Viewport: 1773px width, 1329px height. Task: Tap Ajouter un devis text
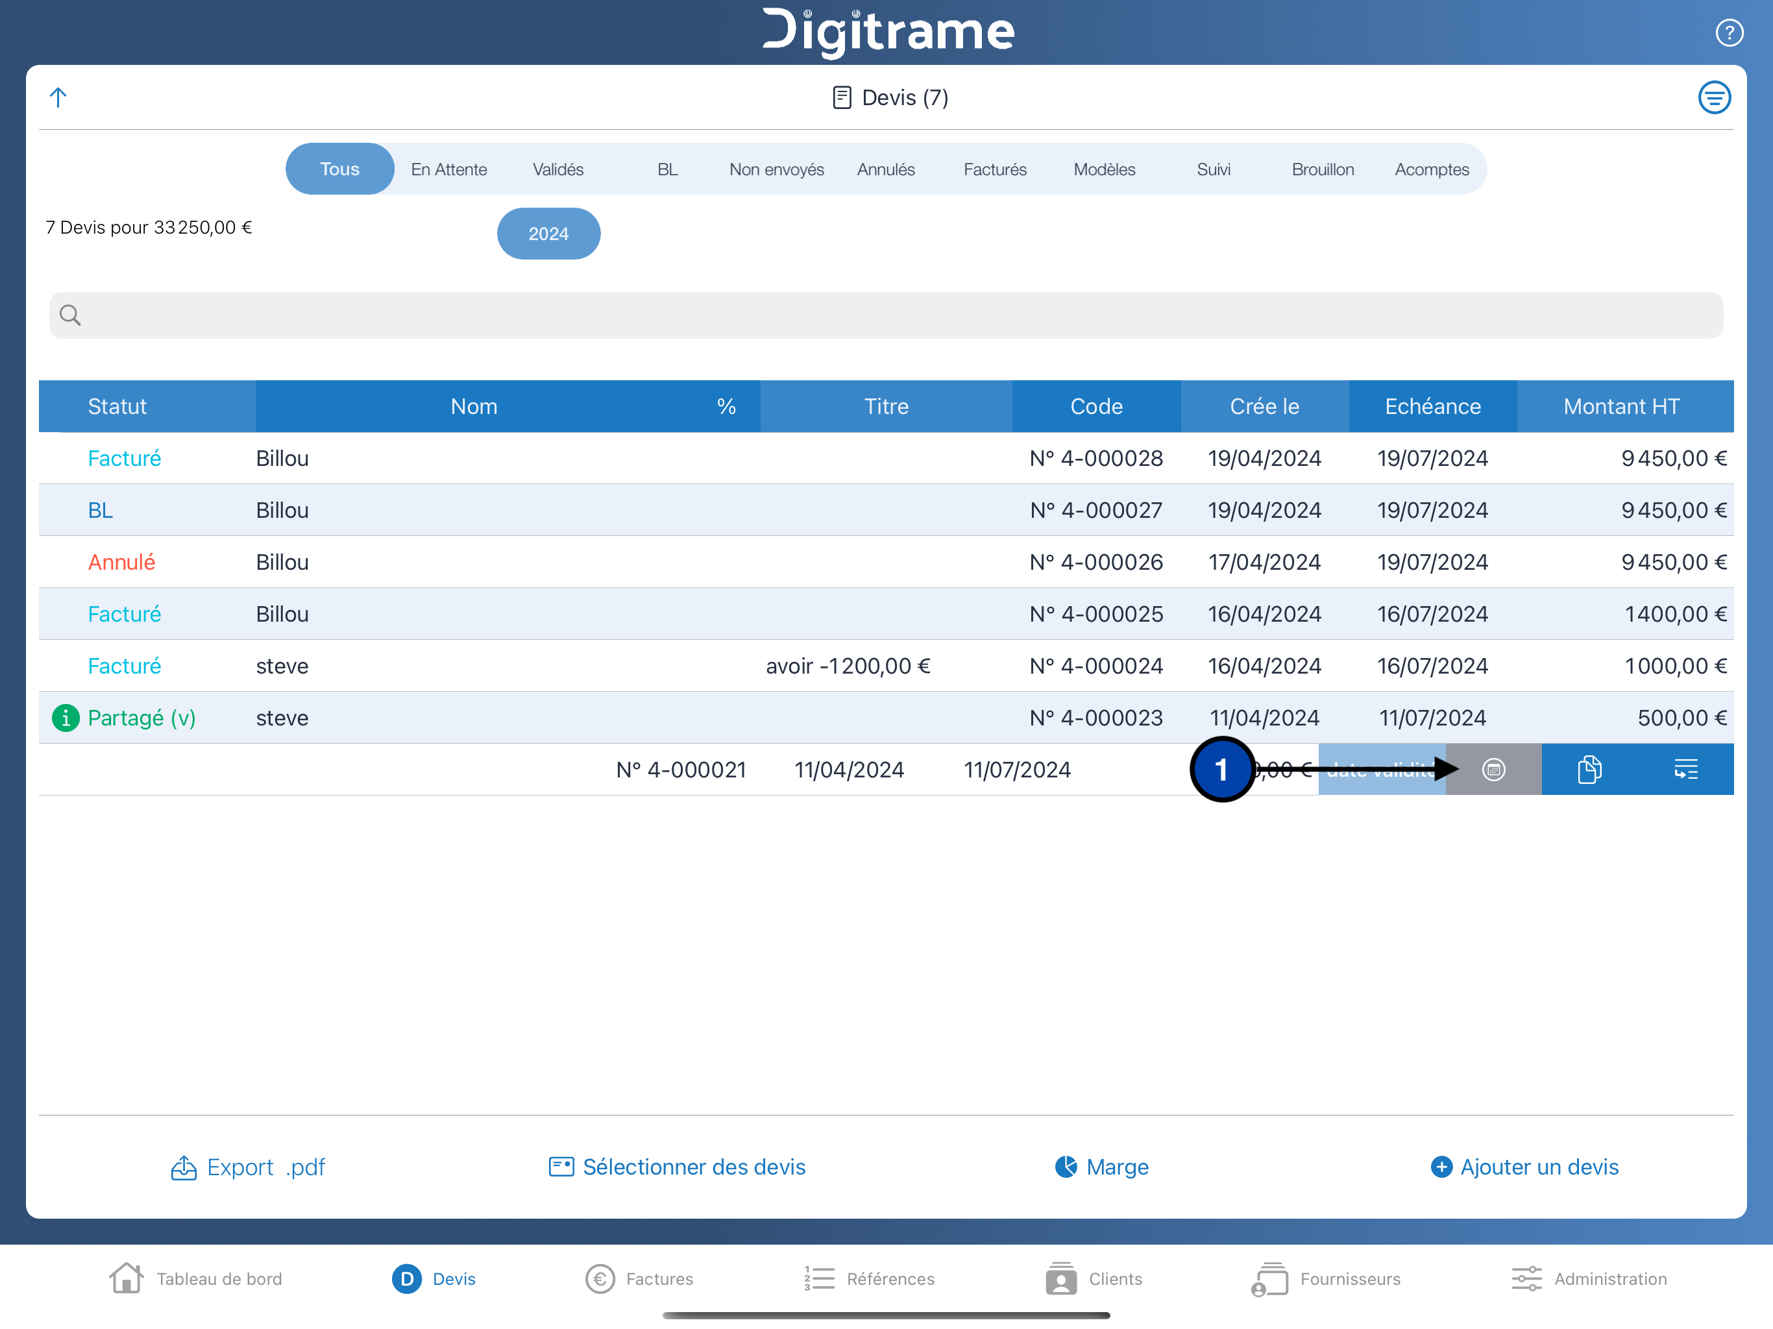pos(1539,1167)
